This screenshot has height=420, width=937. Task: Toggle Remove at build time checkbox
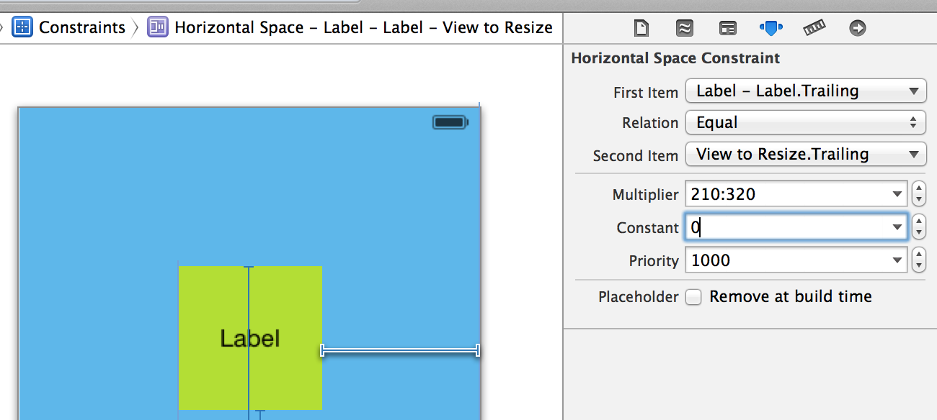[x=693, y=297]
